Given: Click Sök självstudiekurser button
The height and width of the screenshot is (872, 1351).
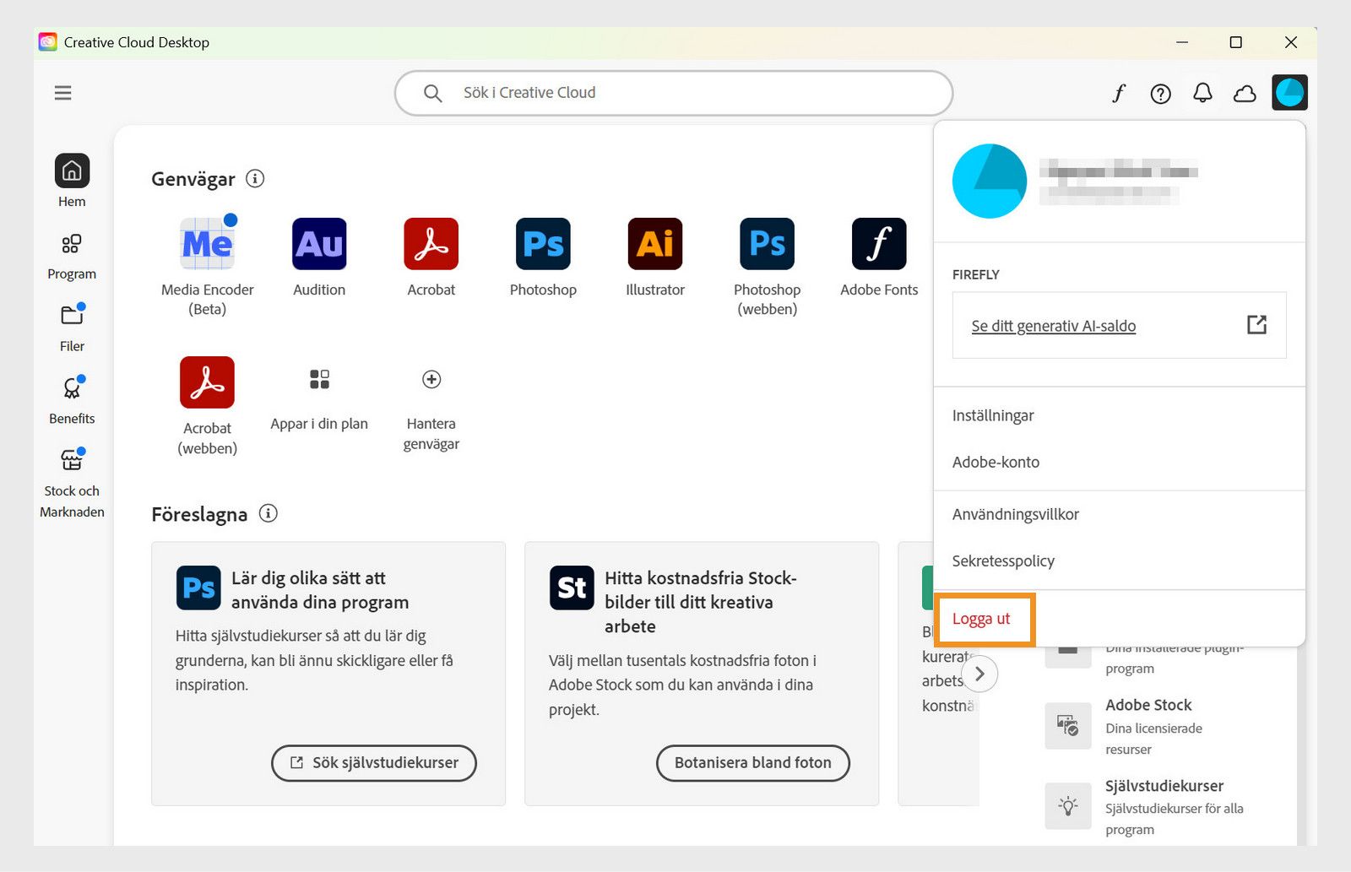Looking at the screenshot, I should (373, 762).
